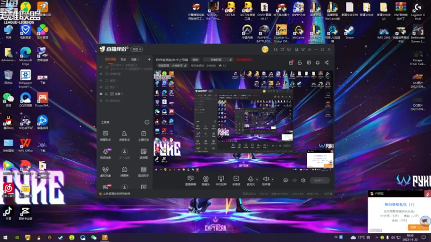Image resolution: width=431 pixels, height=242 pixels.
Task: Open WeChat from the taskbar
Action: (94, 238)
